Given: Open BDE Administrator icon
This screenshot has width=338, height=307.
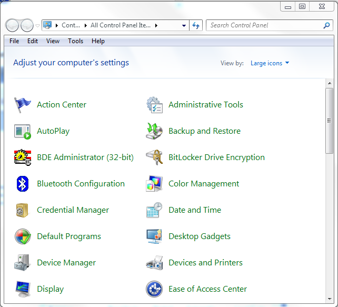Looking at the screenshot, I should pos(23,157).
